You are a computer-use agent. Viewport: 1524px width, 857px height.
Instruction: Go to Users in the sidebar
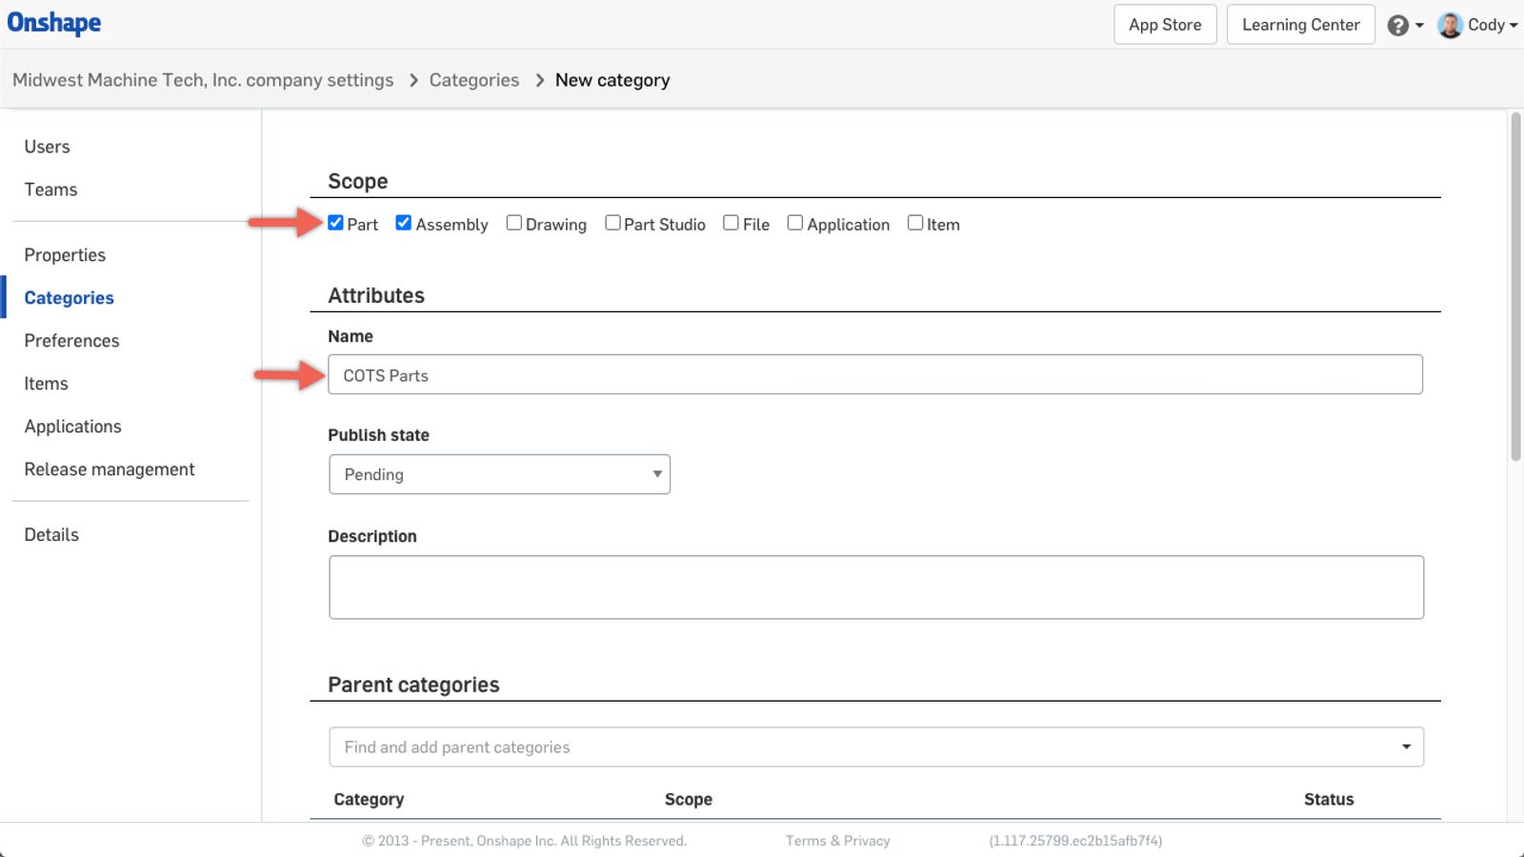(x=47, y=147)
